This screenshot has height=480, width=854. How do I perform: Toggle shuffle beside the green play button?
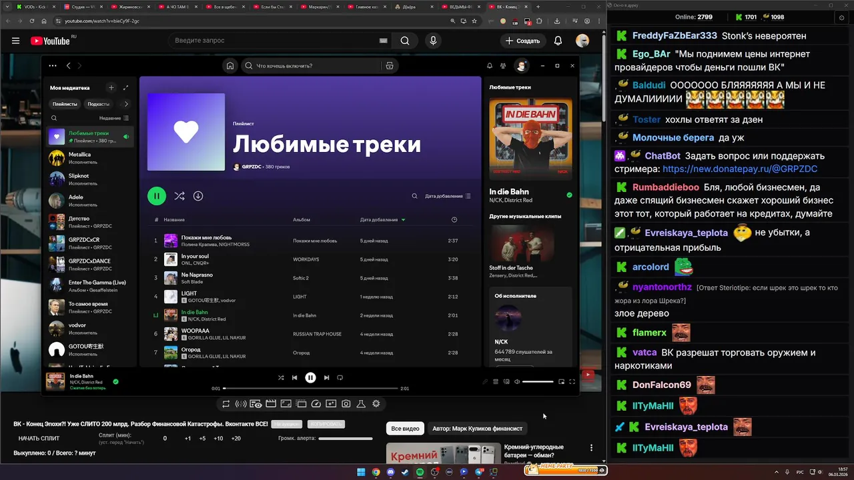click(179, 196)
